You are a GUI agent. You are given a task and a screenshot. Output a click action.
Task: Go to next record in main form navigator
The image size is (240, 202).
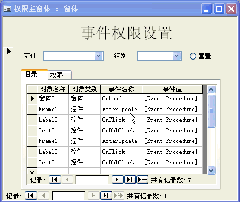pos(93,196)
